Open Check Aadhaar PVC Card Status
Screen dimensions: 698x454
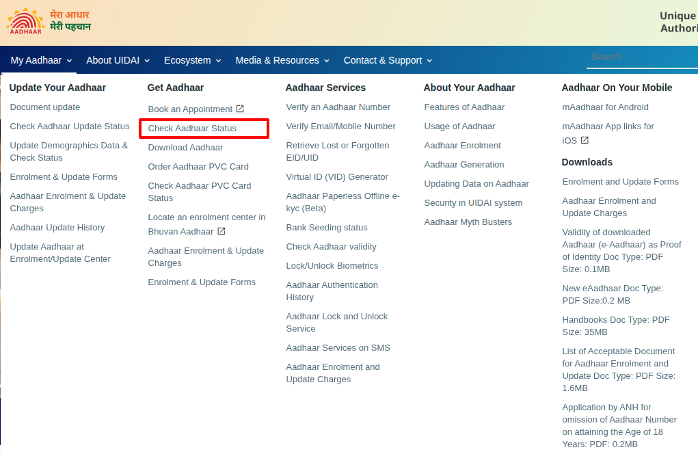click(200, 192)
